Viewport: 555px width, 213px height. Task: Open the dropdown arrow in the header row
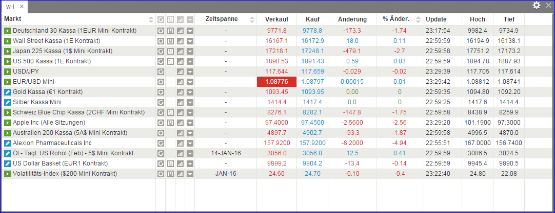click(190, 19)
